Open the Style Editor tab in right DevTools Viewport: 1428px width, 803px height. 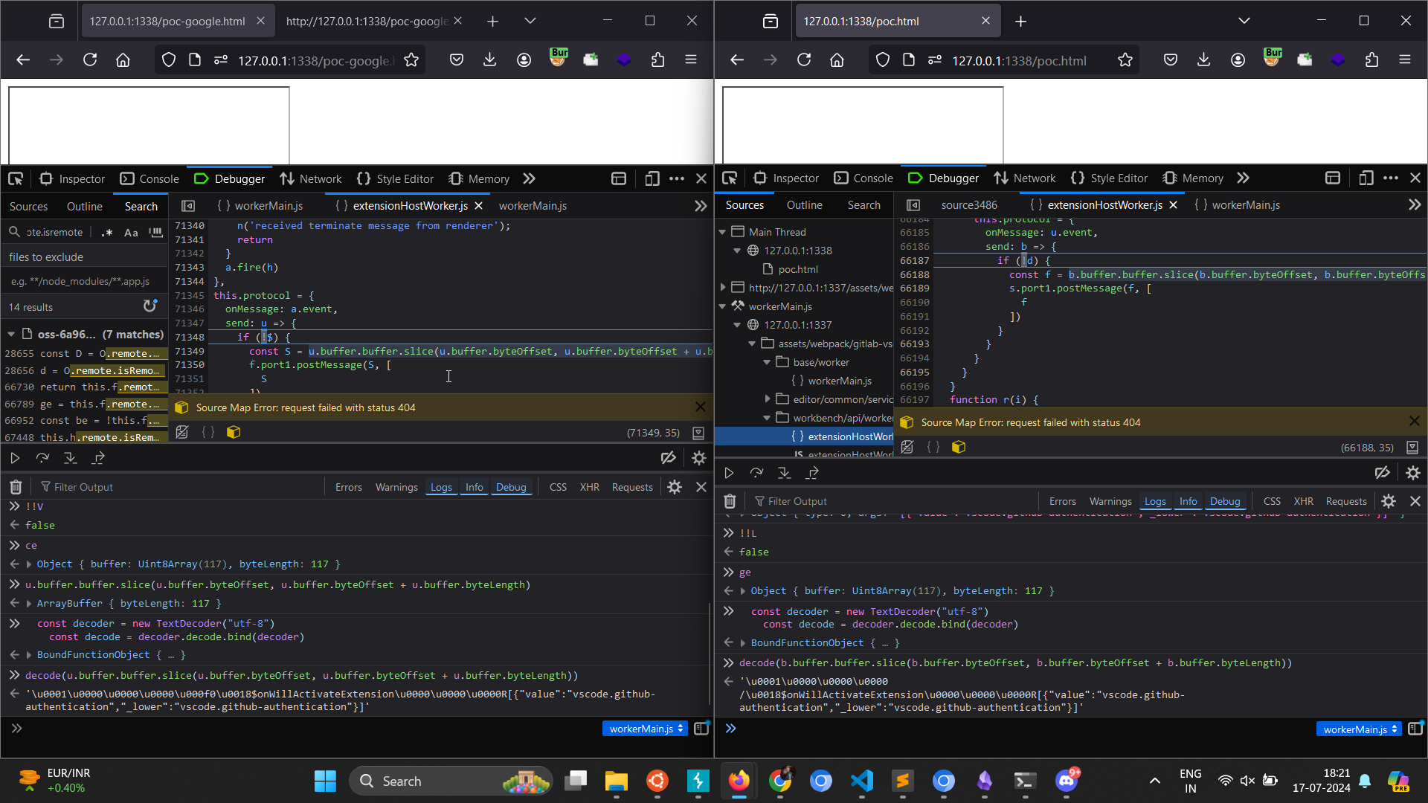1109,178
